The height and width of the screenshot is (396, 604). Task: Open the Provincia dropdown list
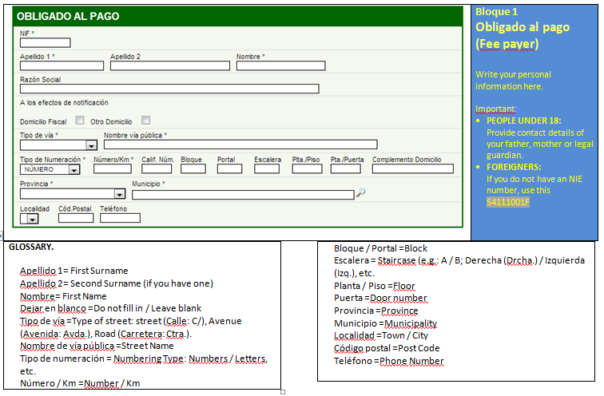[119, 194]
